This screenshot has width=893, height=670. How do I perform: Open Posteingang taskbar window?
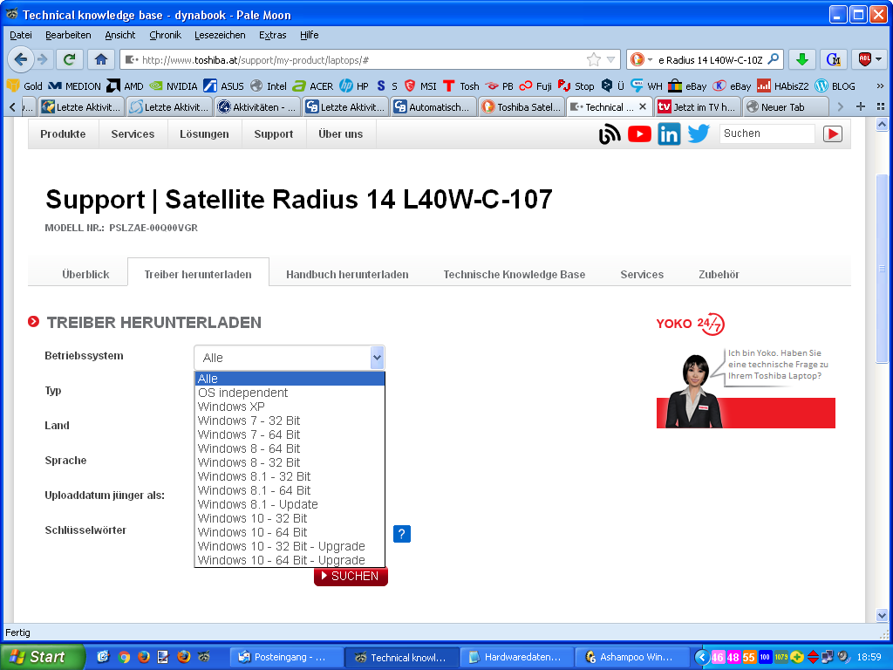(287, 657)
